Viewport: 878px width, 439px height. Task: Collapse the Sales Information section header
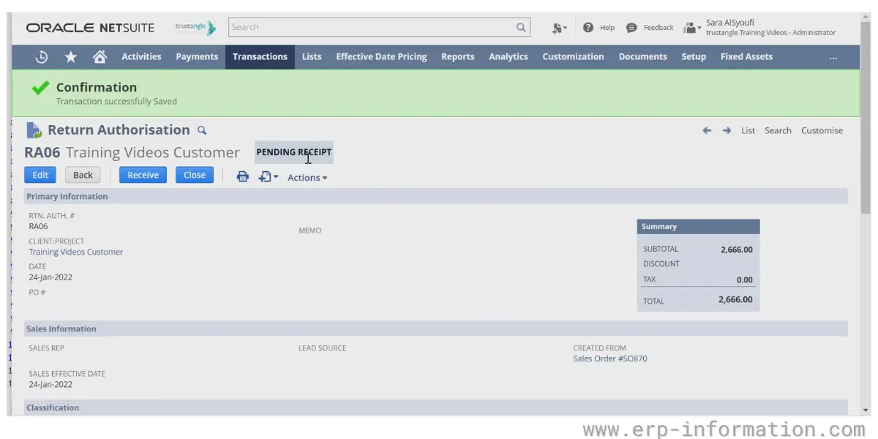click(436, 329)
